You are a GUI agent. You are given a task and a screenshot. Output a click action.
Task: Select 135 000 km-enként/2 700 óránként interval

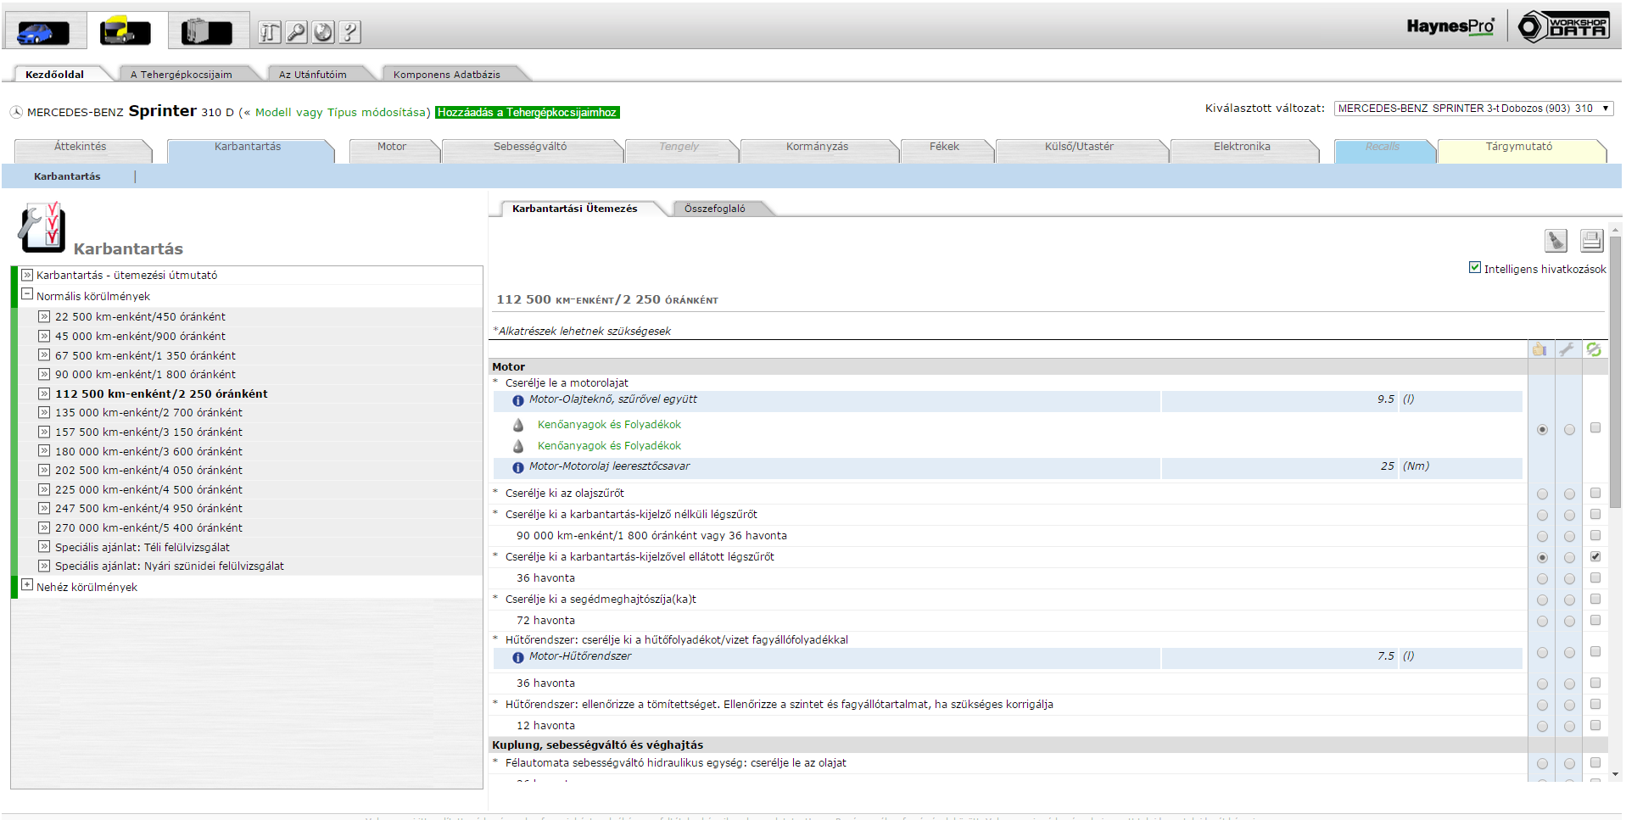point(148,413)
